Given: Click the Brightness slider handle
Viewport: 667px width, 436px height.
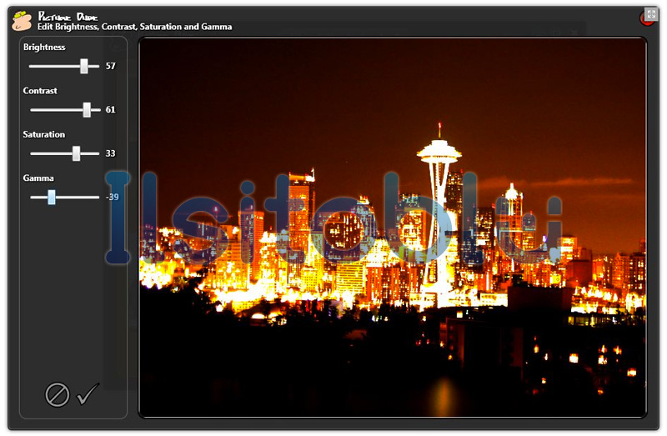Looking at the screenshot, I should pyautogui.click(x=84, y=66).
